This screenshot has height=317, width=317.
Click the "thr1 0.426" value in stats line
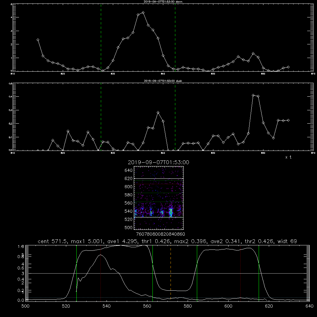[x=156, y=241]
